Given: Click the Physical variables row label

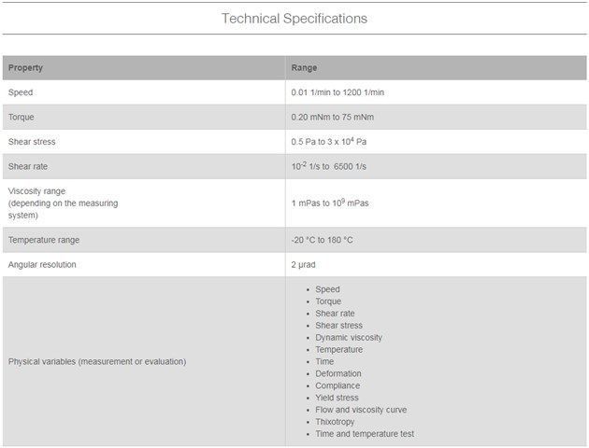Looking at the screenshot, I should (x=97, y=361).
